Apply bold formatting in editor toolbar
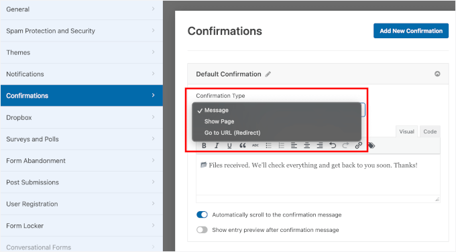456x252 pixels. point(204,145)
